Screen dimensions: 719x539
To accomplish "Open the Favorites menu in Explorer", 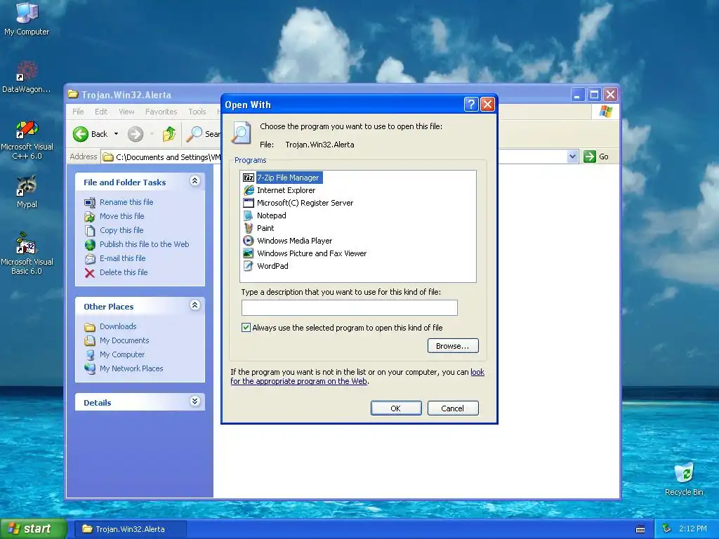I will coord(161,112).
